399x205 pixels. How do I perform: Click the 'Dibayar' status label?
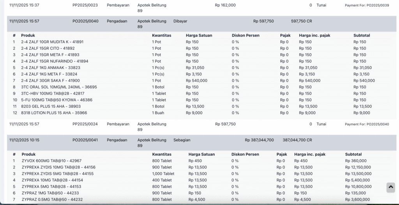coord(180,21)
